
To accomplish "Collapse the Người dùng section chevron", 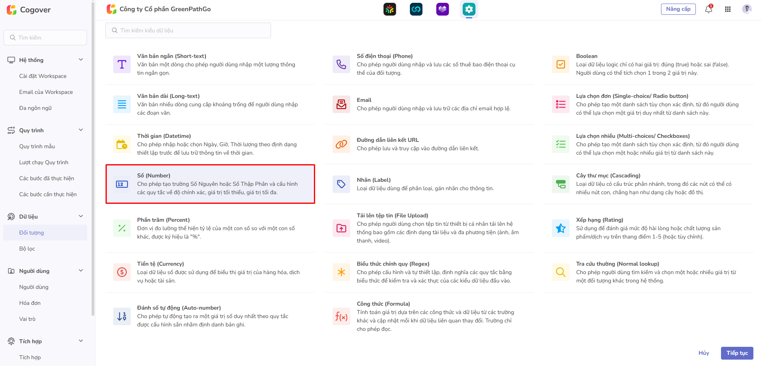I will click(81, 271).
